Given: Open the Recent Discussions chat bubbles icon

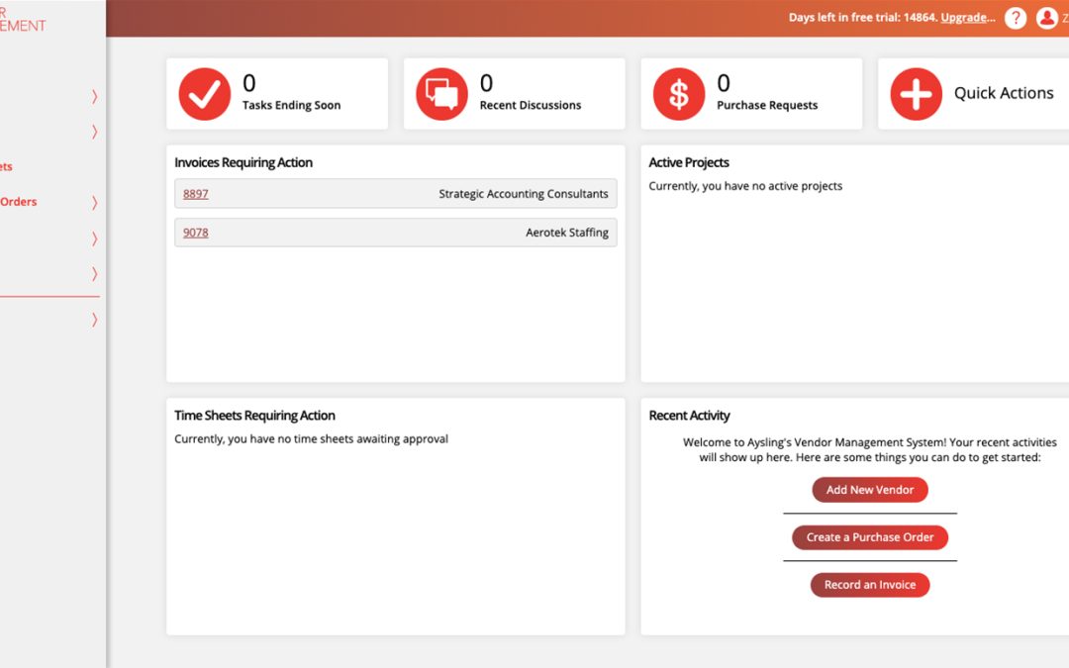Looking at the screenshot, I should pos(441,94).
